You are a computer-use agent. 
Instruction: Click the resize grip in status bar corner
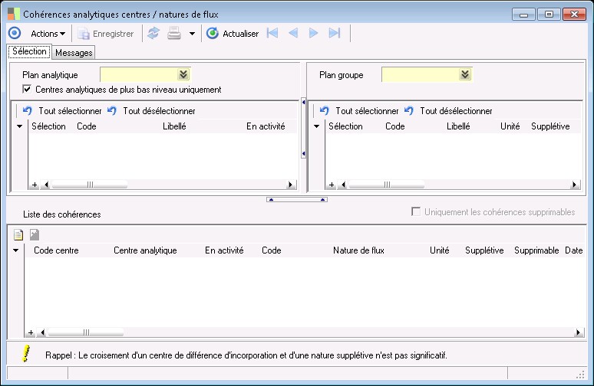(x=580, y=374)
